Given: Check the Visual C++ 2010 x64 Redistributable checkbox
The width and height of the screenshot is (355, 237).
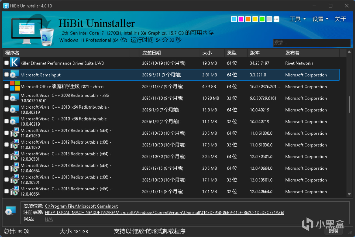Looking at the screenshot, I should [7, 109].
